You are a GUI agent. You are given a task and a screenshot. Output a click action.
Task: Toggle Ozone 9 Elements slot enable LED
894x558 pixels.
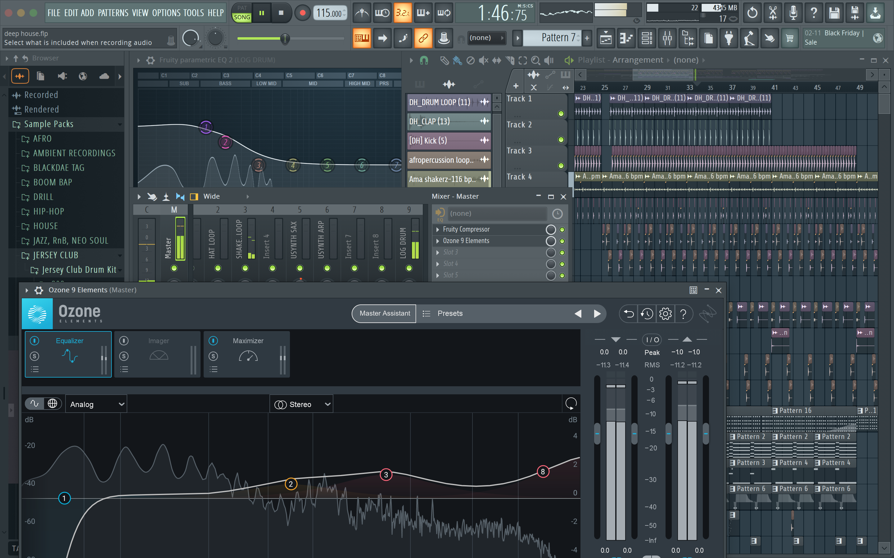pyautogui.click(x=562, y=241)
